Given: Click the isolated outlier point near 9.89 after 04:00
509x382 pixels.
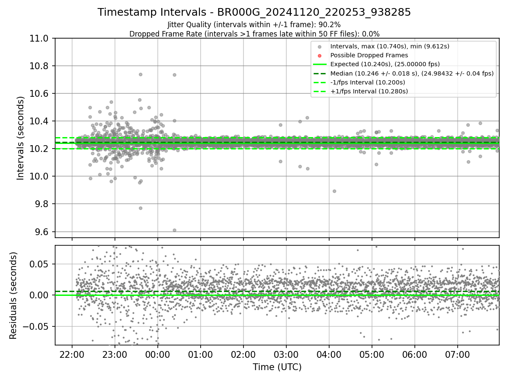Looking at the screenshot, I should pyautogui.click(x=334, y=191).
